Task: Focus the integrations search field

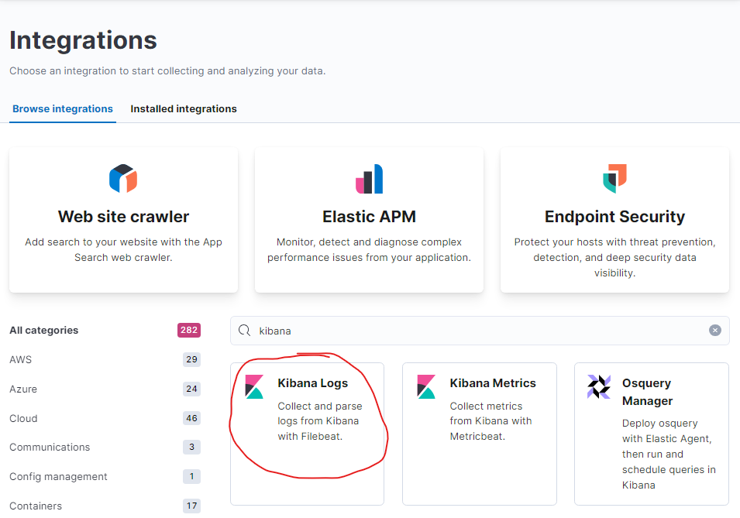Action: [480, 331]
